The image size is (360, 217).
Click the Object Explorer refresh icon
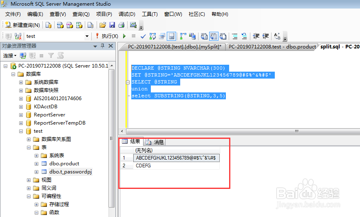coord(60,55)
